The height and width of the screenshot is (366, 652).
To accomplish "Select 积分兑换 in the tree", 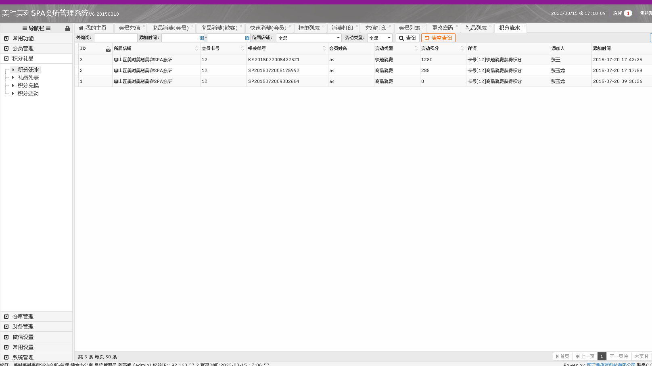I will [x=28, y=85].
